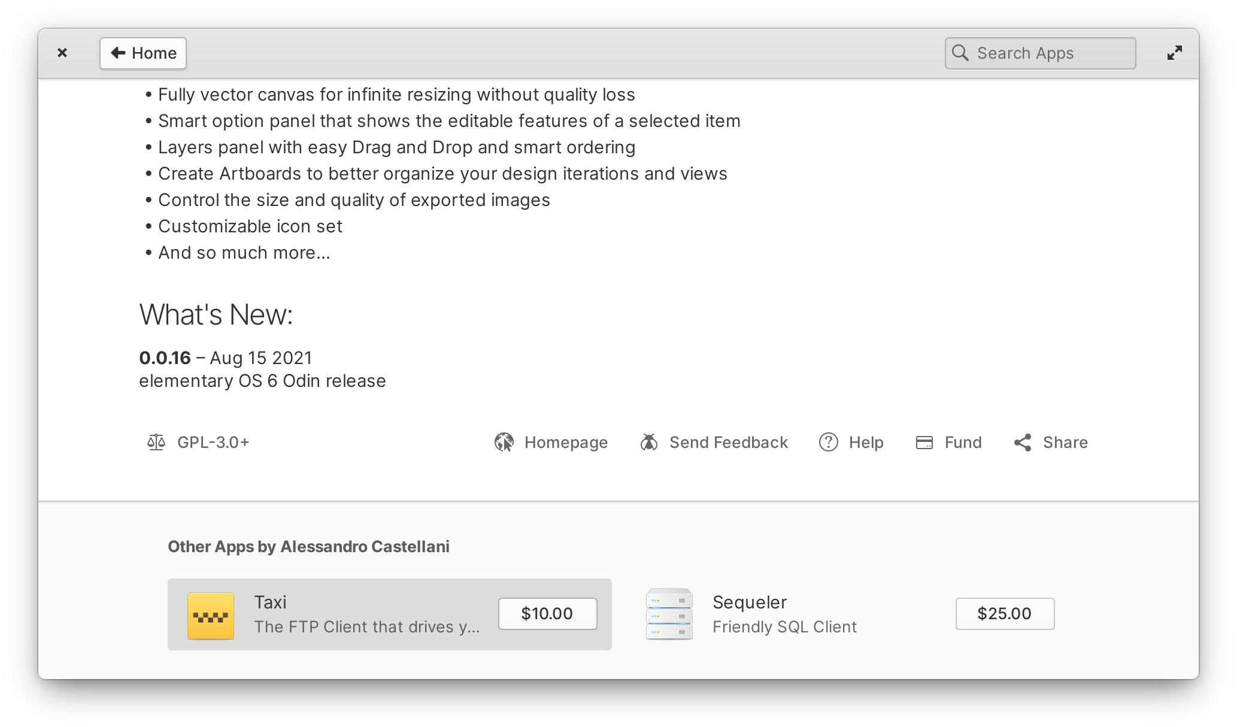Click the Fund credit card icon
This screenshot has width=1237, height=727.
pos(924,443)
